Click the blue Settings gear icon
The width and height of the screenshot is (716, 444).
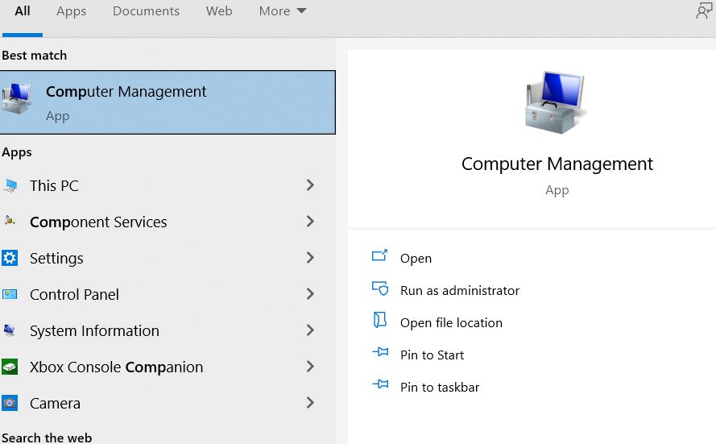point(10,258)
